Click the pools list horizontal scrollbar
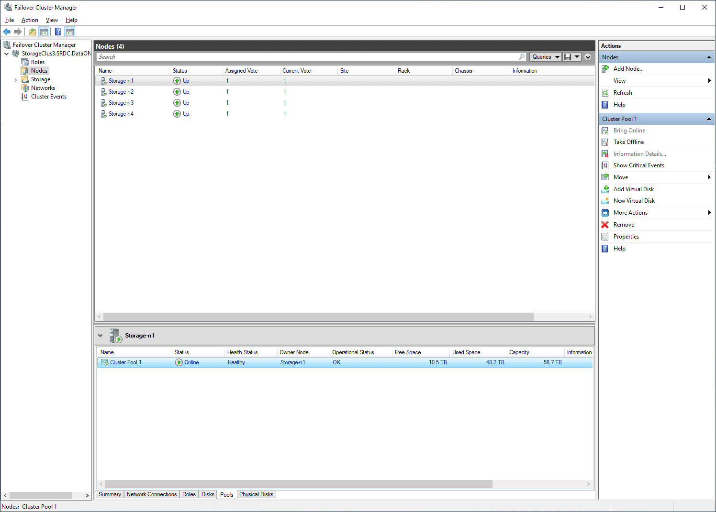The image size is (716, 512). pyautogui.click(x=299, y=484)
